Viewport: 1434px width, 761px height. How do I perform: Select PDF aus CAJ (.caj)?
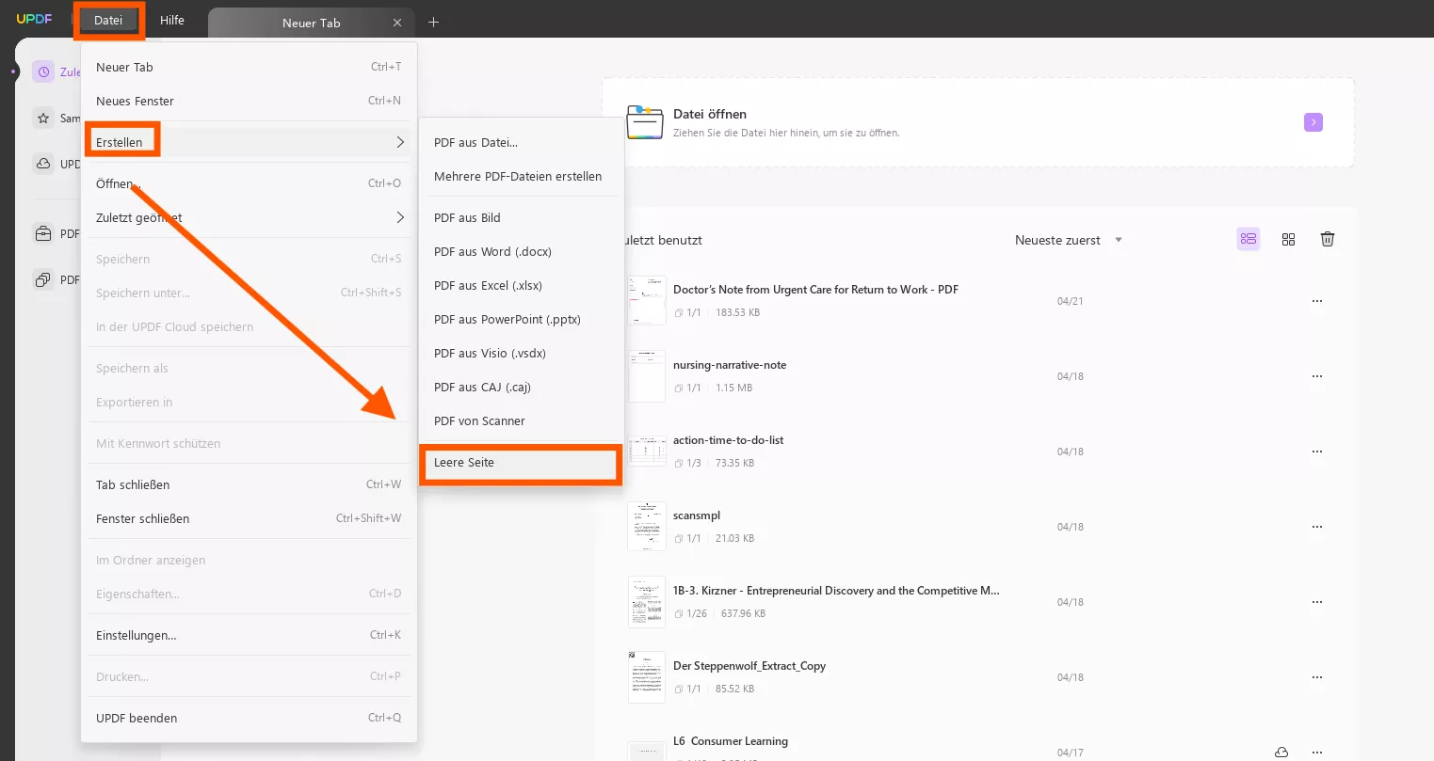(x=522, y=387)
